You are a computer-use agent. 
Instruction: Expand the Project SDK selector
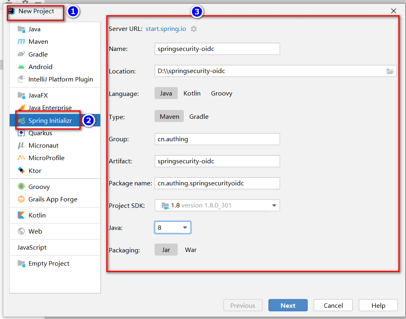click(274, 205)
